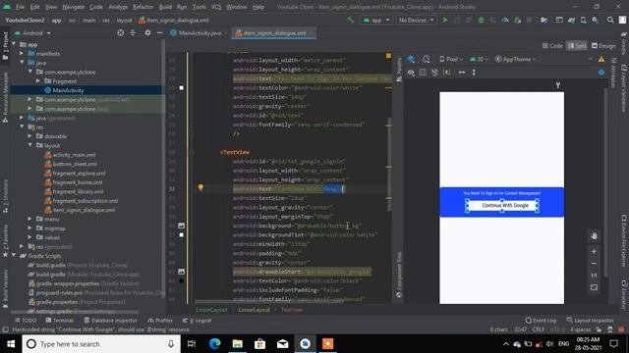Image resolution: width=629 pixels, height=353 pixels.
Task: Click the Design Surface layers icon
Action: pos(411,59)
